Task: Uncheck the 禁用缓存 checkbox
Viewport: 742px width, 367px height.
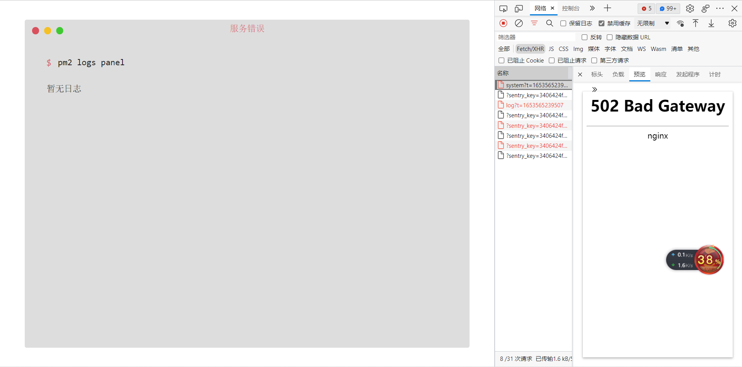Action: (601, 24)
